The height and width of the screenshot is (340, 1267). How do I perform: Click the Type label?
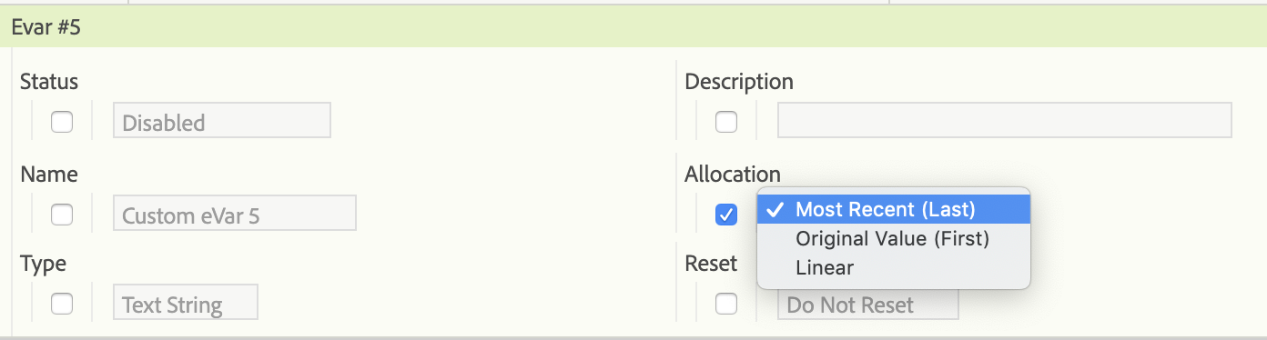tap(44, 265)
